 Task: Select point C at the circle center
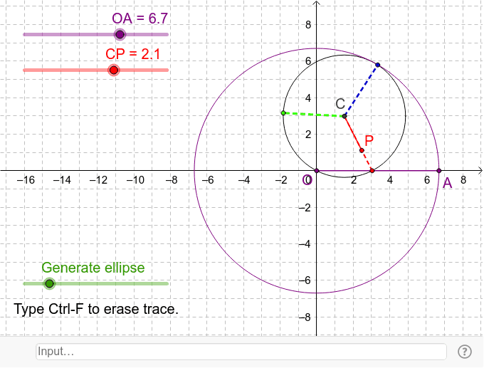point(344,117)
